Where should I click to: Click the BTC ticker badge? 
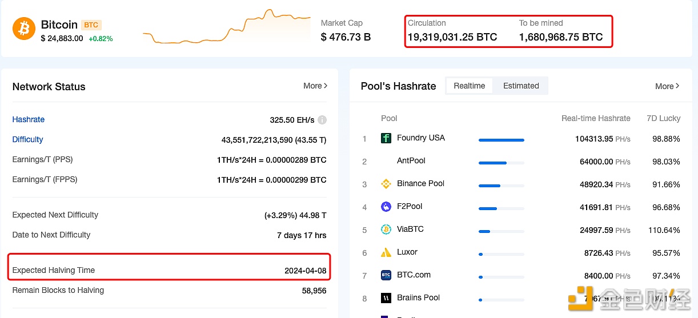pos(91,25)
